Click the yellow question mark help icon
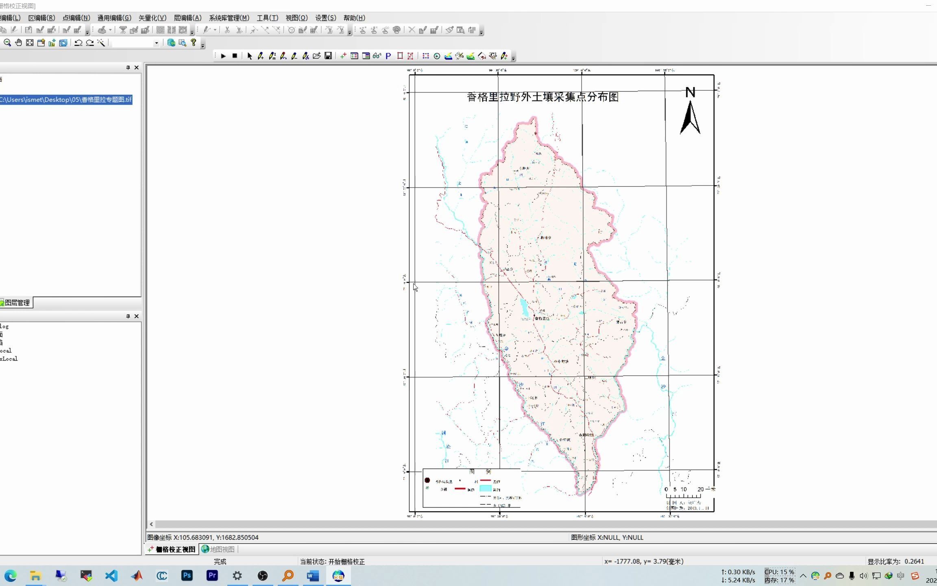Image resolution: width=937 pixels, height=586 pixels. 194,42
